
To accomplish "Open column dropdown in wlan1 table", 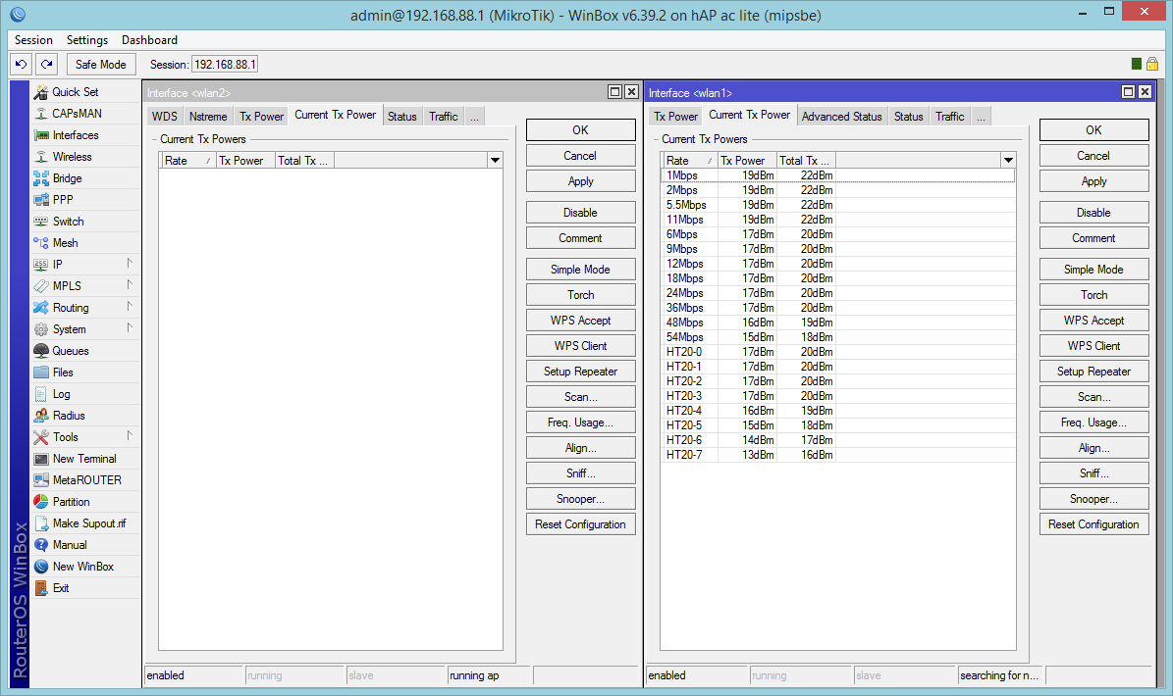I will point(1008,161).
